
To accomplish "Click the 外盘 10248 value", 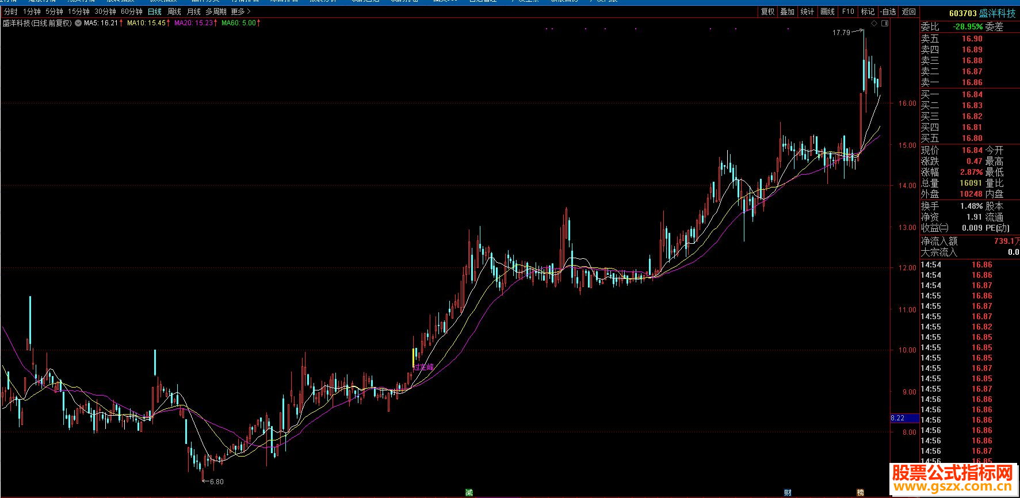I will pyautogui.click(x=971, y=194).
